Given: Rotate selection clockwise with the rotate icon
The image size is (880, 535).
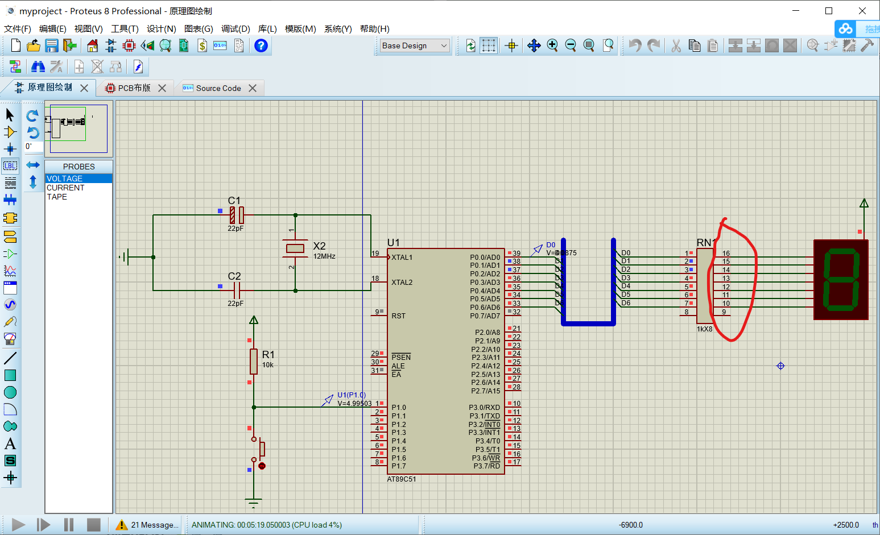Looking at the screenshot, I should tap(32, 116).
